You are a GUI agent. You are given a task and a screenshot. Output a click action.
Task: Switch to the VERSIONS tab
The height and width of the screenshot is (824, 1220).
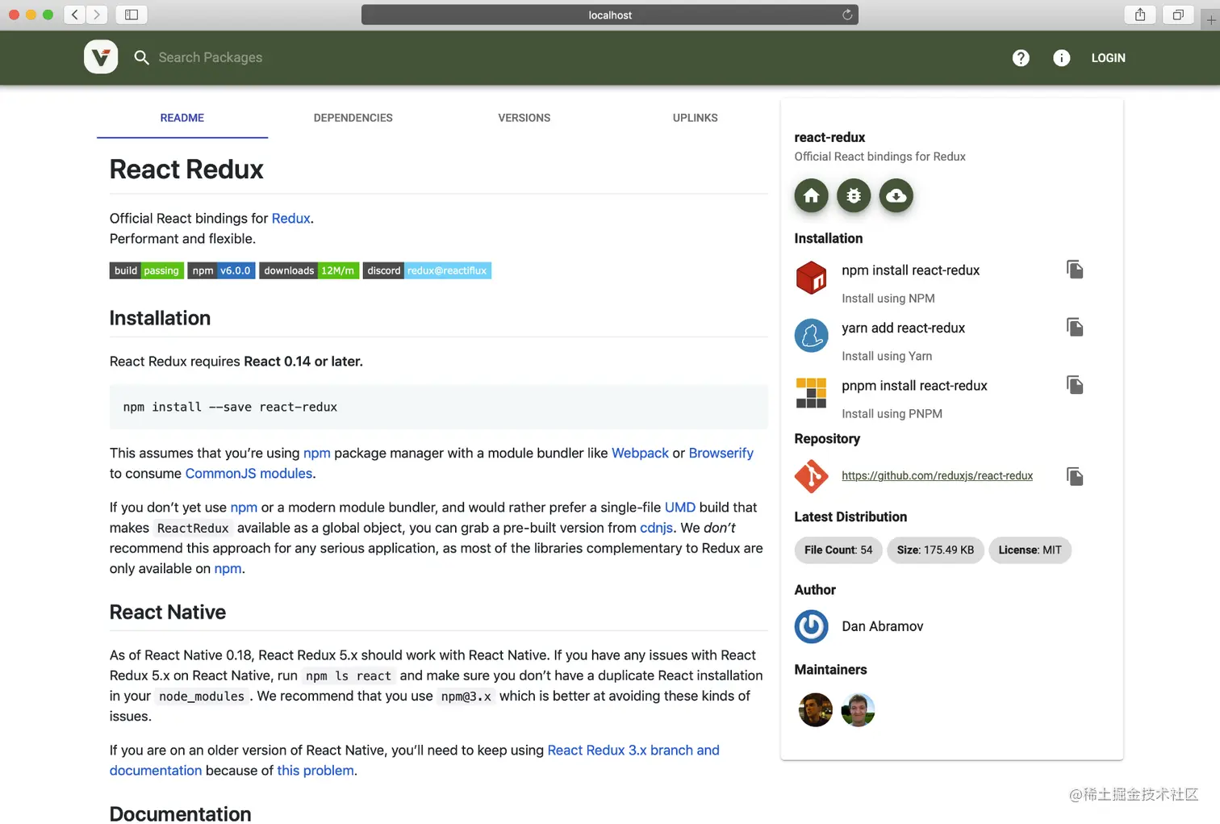(x=524, y=118)
